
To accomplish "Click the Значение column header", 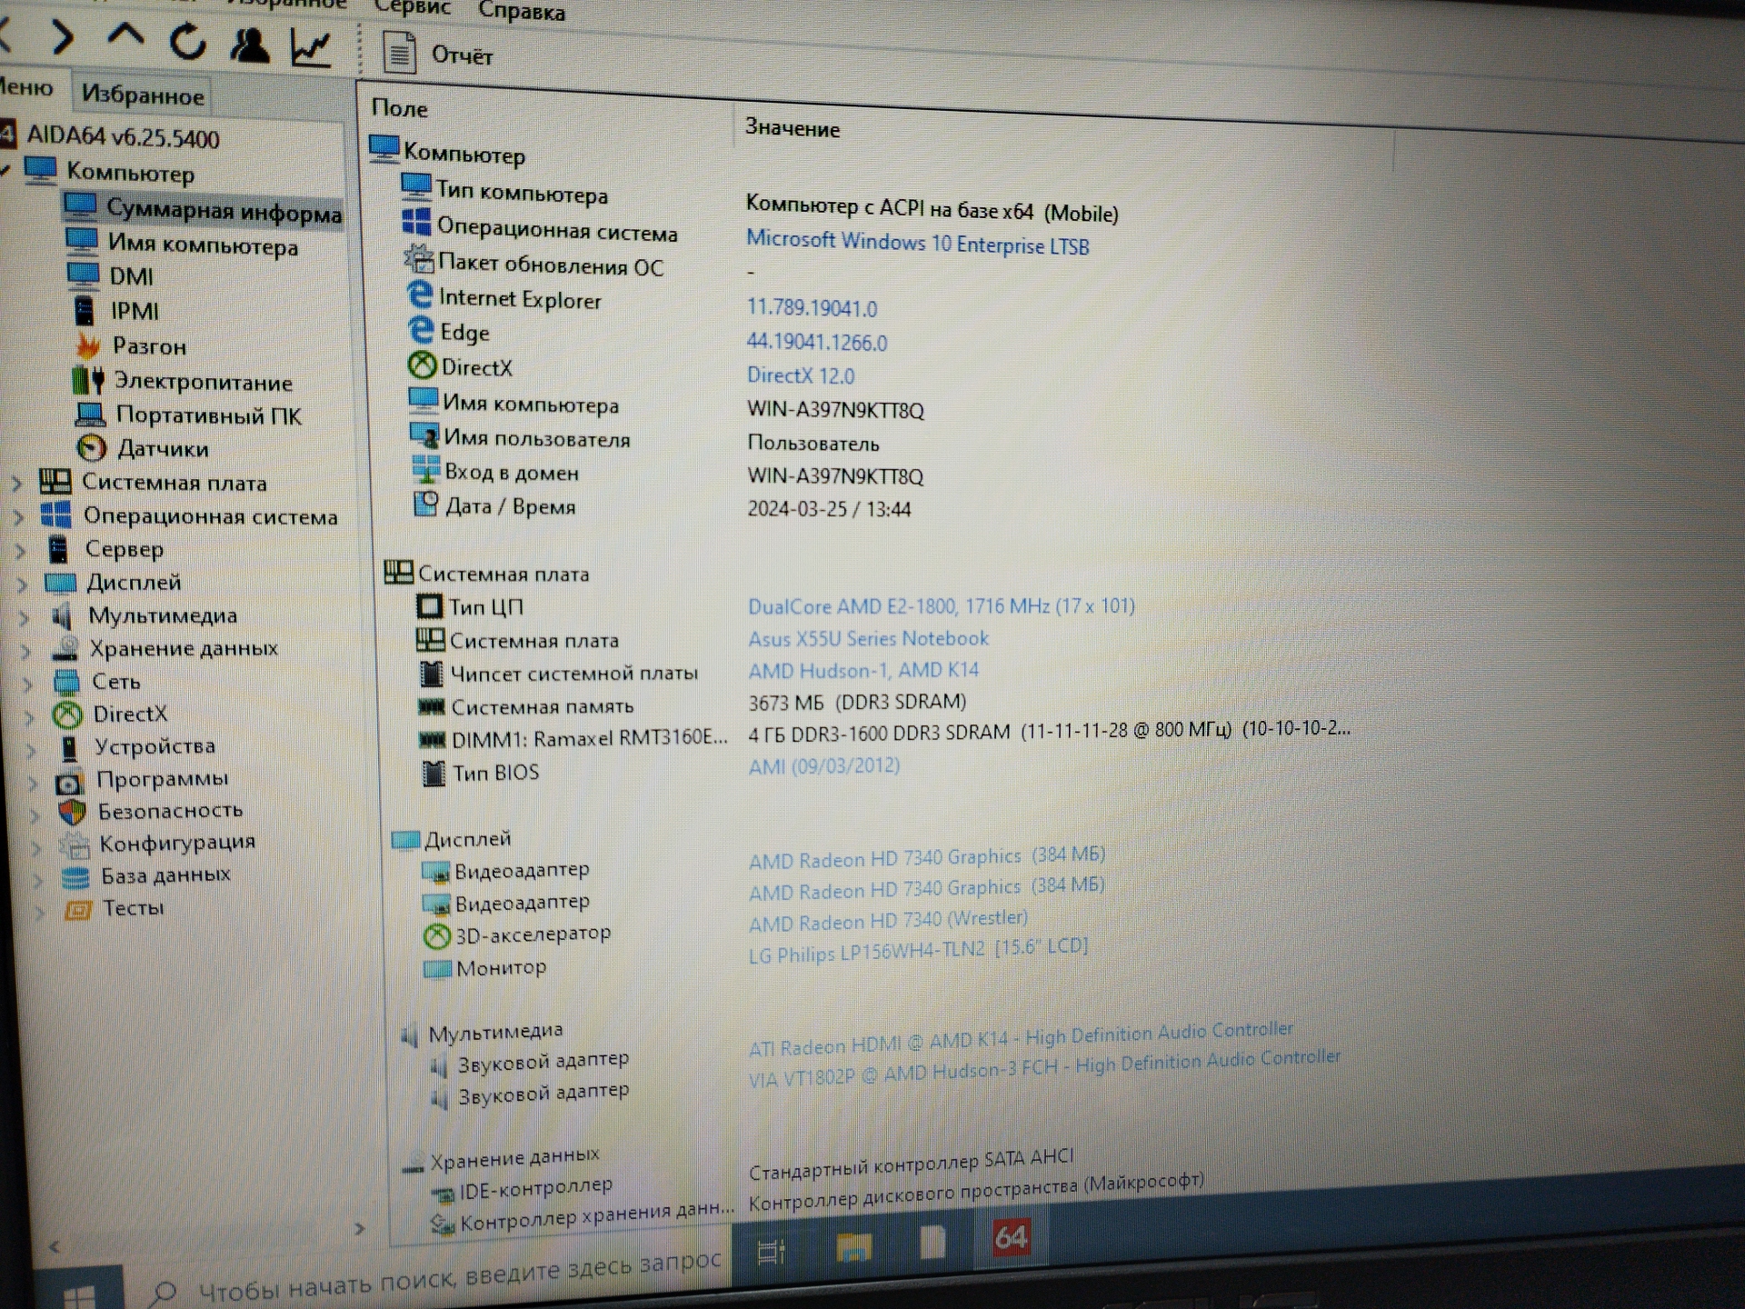I will 793,128.
